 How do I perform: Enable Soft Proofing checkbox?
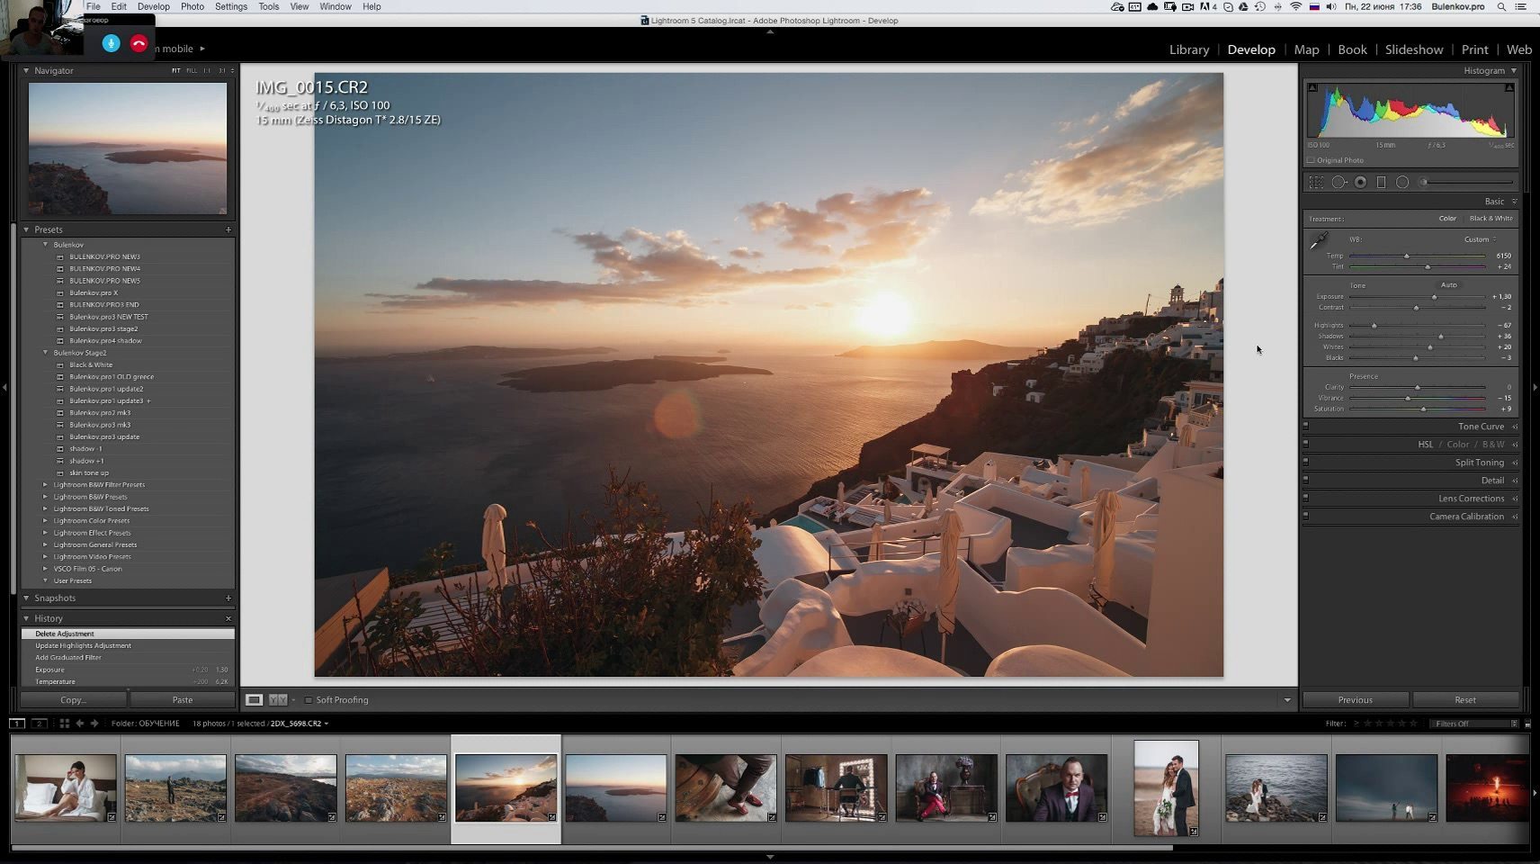coord(309,700)
